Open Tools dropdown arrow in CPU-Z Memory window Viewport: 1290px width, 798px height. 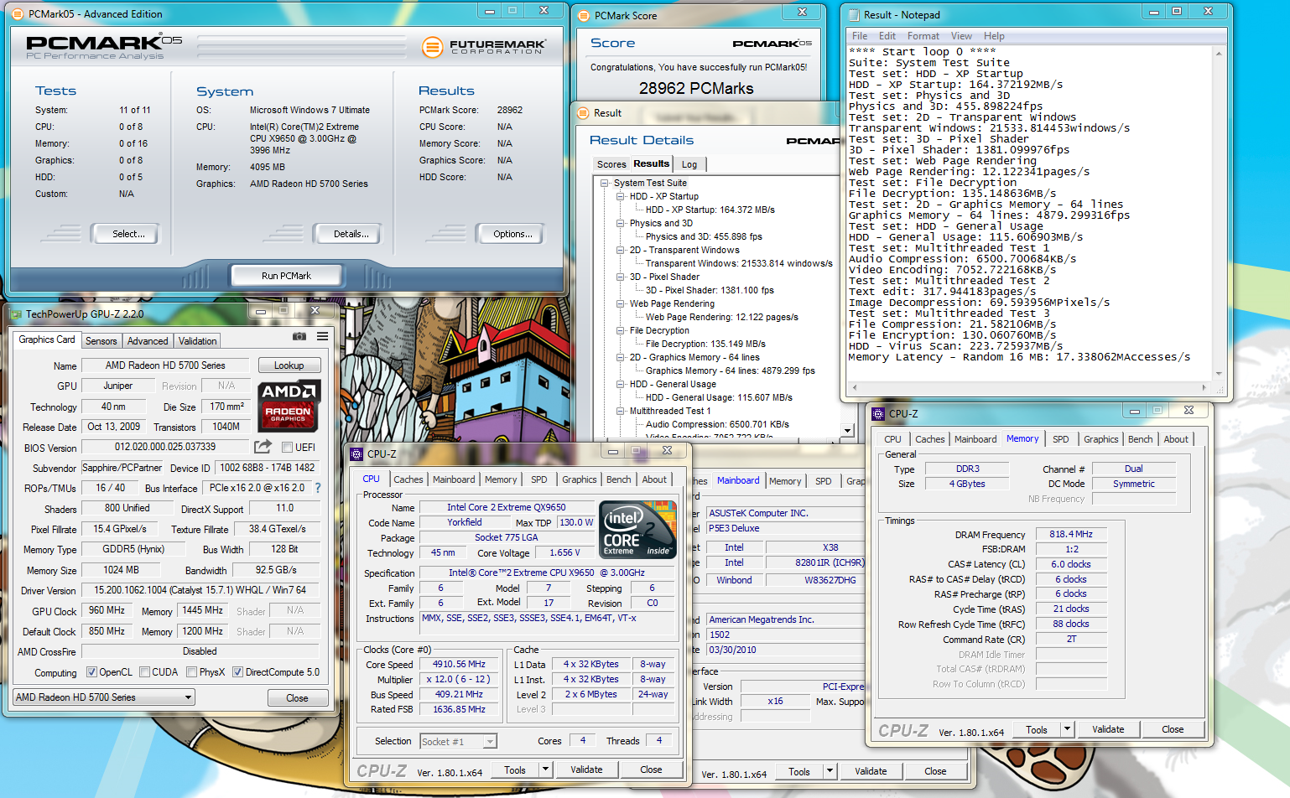(1067, 729)
